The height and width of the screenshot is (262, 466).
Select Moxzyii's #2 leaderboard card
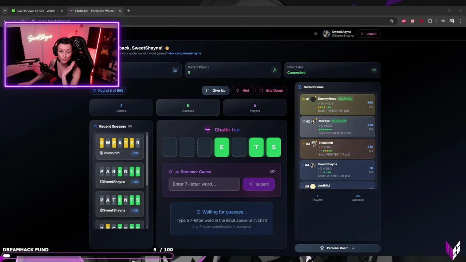tap(337, 127)
